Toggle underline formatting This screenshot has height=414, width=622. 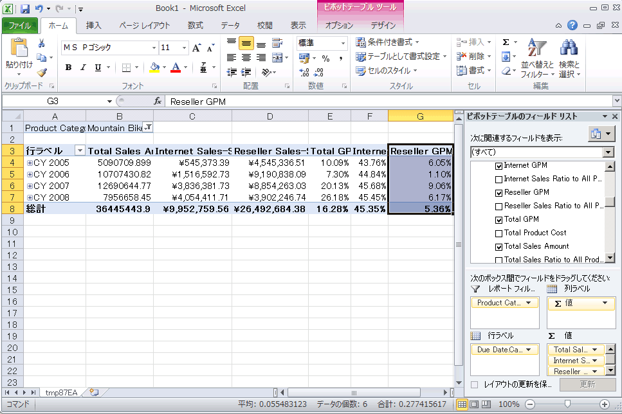(98, 67)
